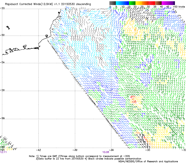The width and height of the screenshot is (186, 163).
Task: Click the legend number '40' label
Action: pyautogui.click(x=161, y=7)
